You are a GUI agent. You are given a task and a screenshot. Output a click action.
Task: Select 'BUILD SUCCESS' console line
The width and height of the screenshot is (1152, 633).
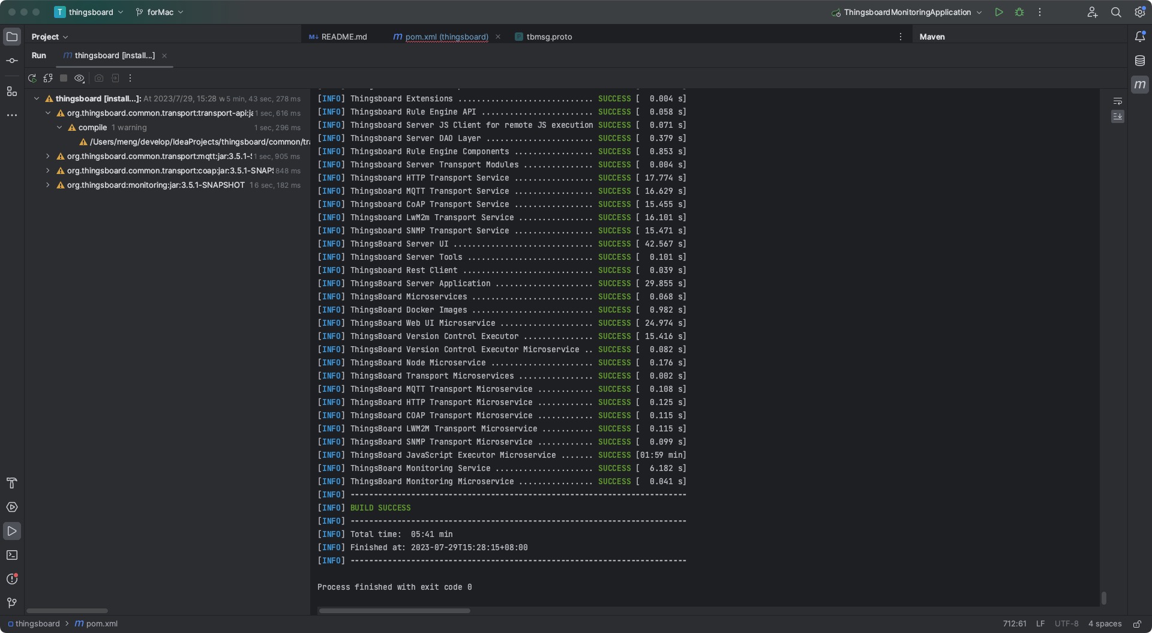[x=380, y=508]
